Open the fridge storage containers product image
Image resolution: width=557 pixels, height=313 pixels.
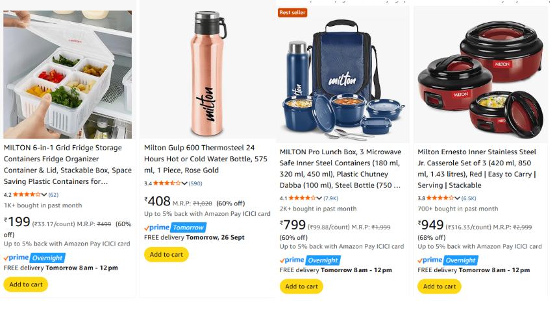[x=68, y=75]
